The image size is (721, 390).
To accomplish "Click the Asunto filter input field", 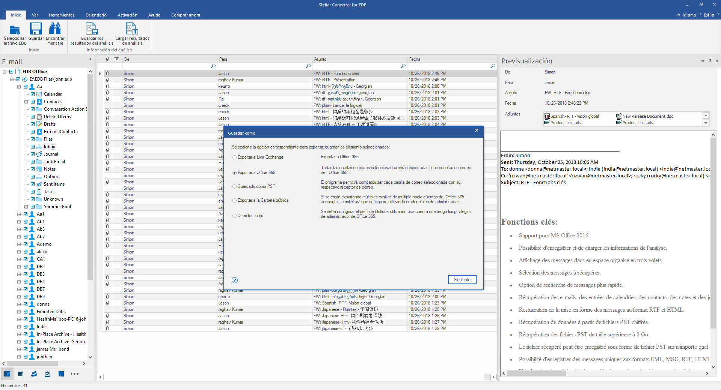I will coord(356,66).
